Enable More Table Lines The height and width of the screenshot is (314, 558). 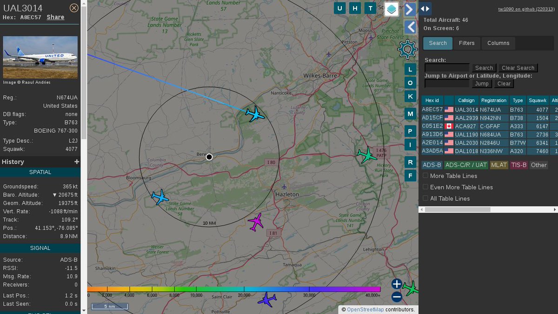[x=425, y=176]
